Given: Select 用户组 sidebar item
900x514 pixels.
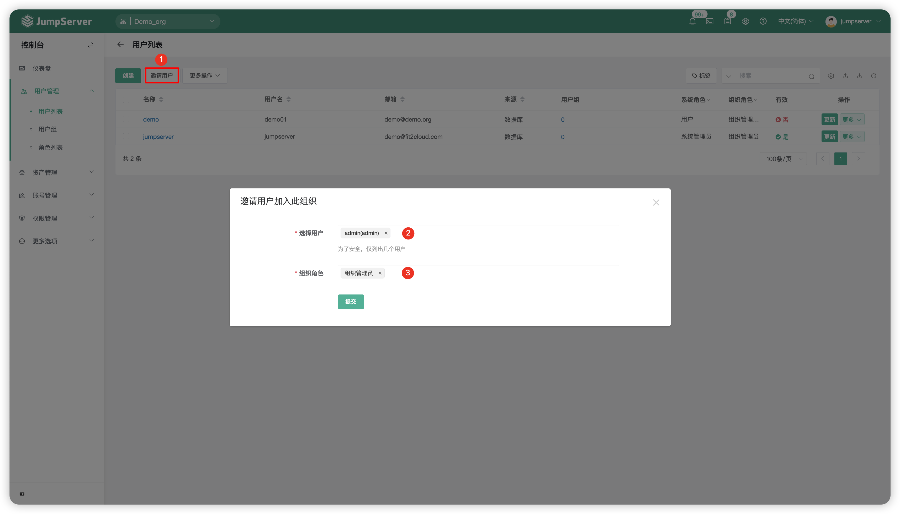Looking at the screenshot, I should click(x=47, y=130).
